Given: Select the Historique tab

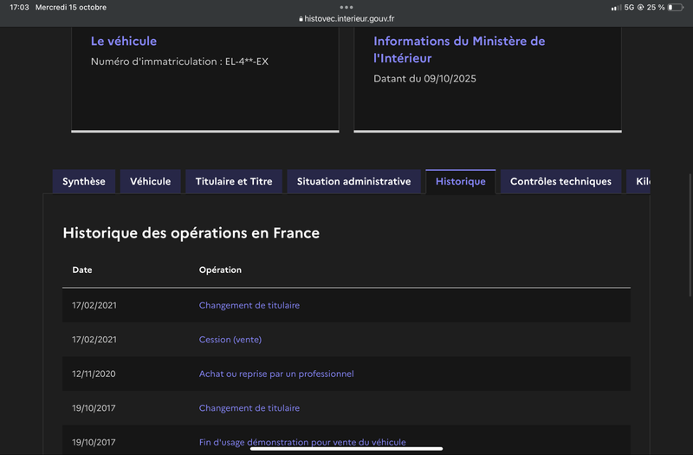Looking at the screenshot, I should 461,181.
